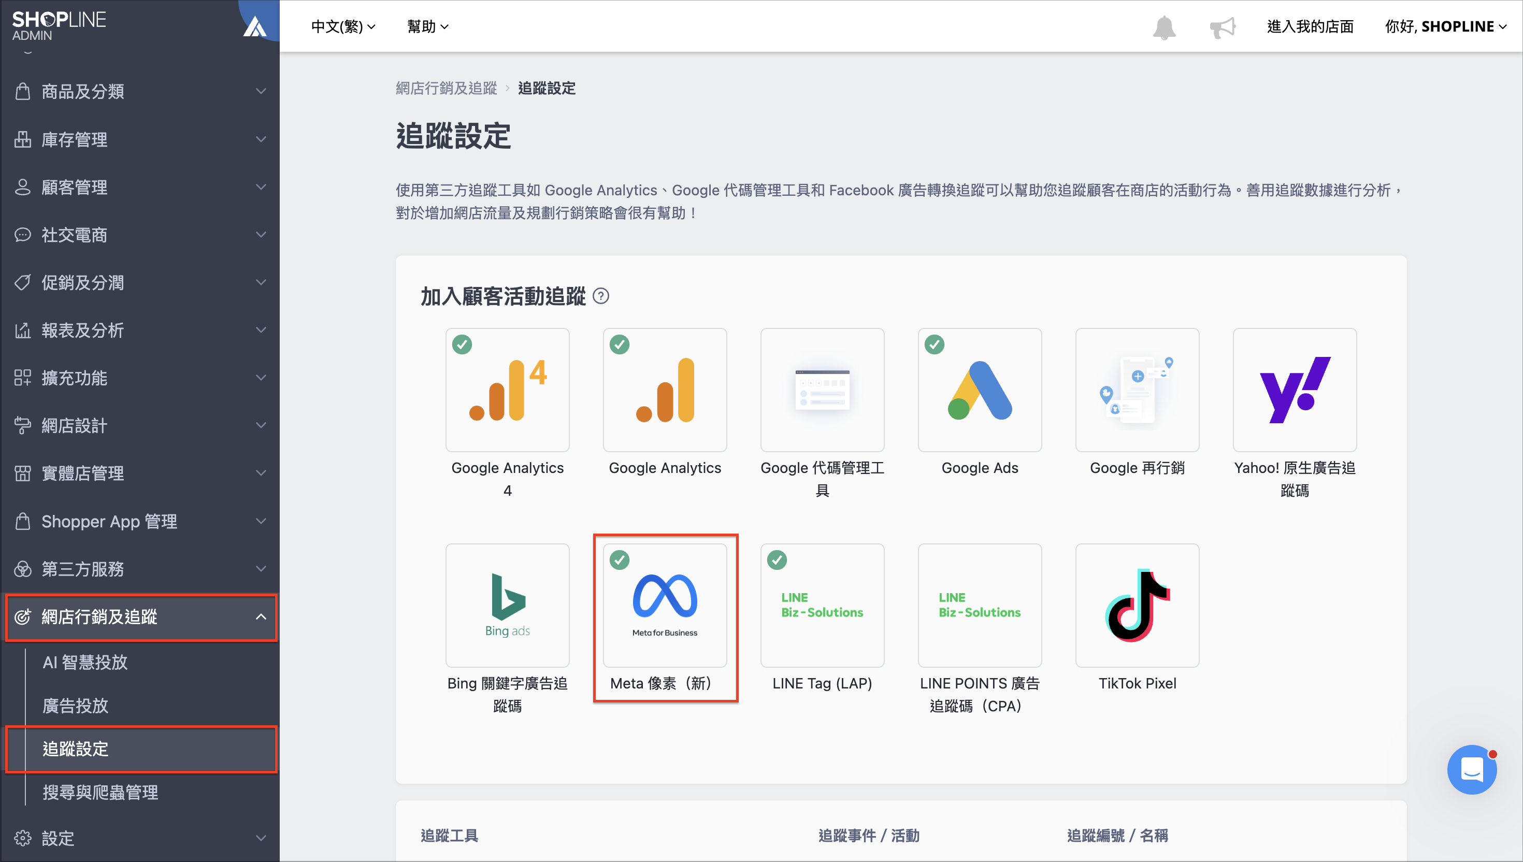Choose the LINE POINTS 廣告追蹤碼 (CPA) tile

coord(980,606)
